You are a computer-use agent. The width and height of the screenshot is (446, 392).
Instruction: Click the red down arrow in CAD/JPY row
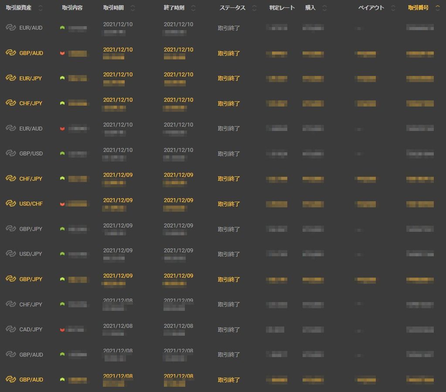pos(62,330)
